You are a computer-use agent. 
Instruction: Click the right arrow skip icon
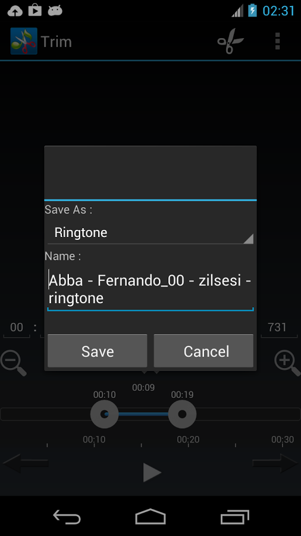[275, 463]
